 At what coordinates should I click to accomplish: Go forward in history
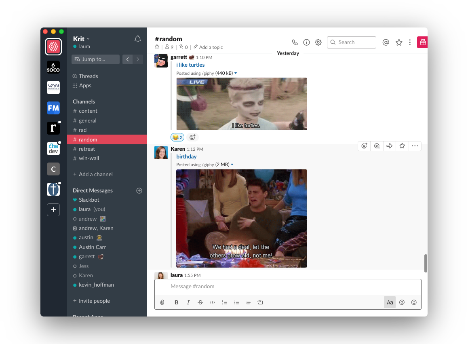coord(138,59)
